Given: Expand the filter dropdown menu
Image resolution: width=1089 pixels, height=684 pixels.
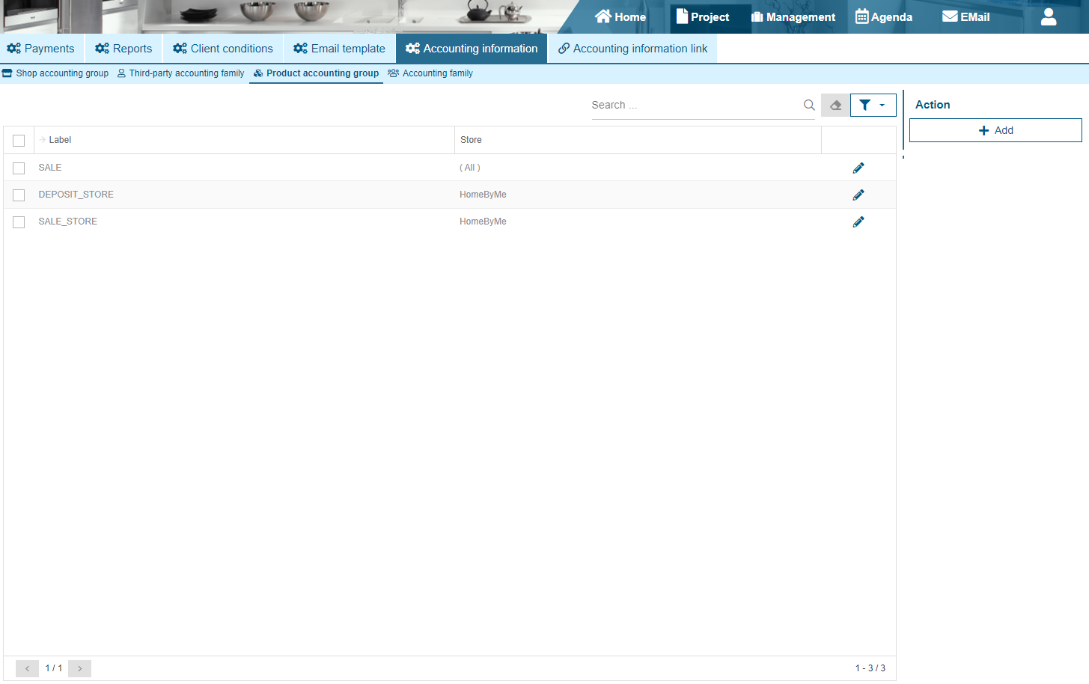Looking at the screenshot, I should point(873,106).
